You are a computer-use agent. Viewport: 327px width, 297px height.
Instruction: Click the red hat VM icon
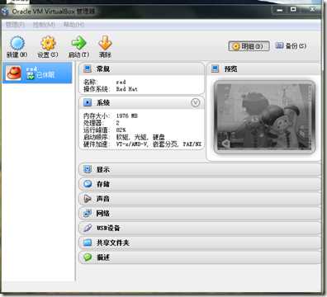(x=14, y=73)
